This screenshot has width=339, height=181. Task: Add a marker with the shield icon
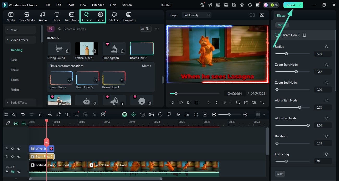click(169, 114)
